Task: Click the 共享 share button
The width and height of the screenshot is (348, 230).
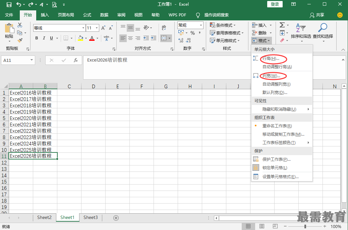Action: pos(317,15)
